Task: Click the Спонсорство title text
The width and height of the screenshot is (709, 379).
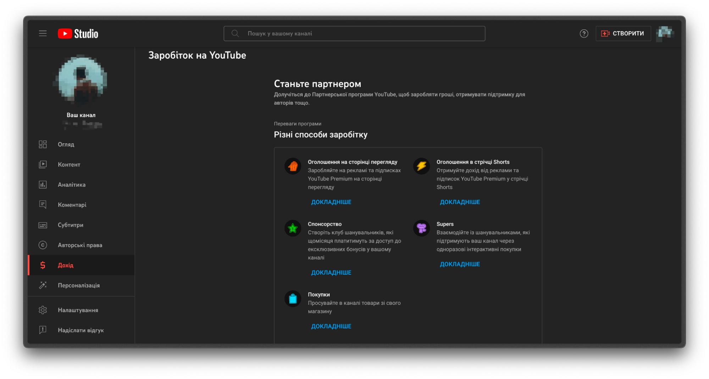Action: click(325, 224)
